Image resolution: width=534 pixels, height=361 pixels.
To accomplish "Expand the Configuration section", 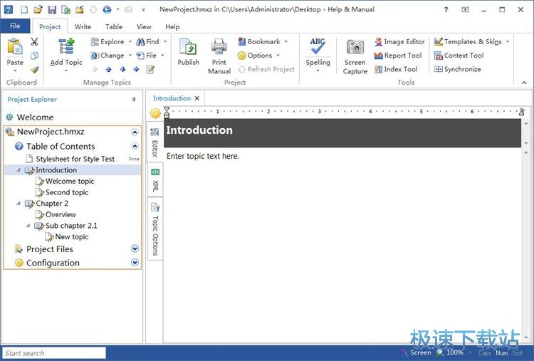I will [135, 263].
